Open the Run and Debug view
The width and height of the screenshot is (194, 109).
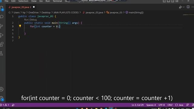(2, 35)
